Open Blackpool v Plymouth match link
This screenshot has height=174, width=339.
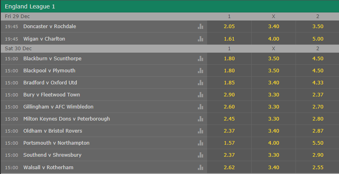(x=49, y=70)
